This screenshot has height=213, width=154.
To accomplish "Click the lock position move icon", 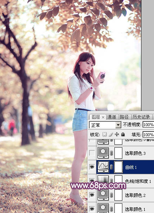I will coord(117,134).
